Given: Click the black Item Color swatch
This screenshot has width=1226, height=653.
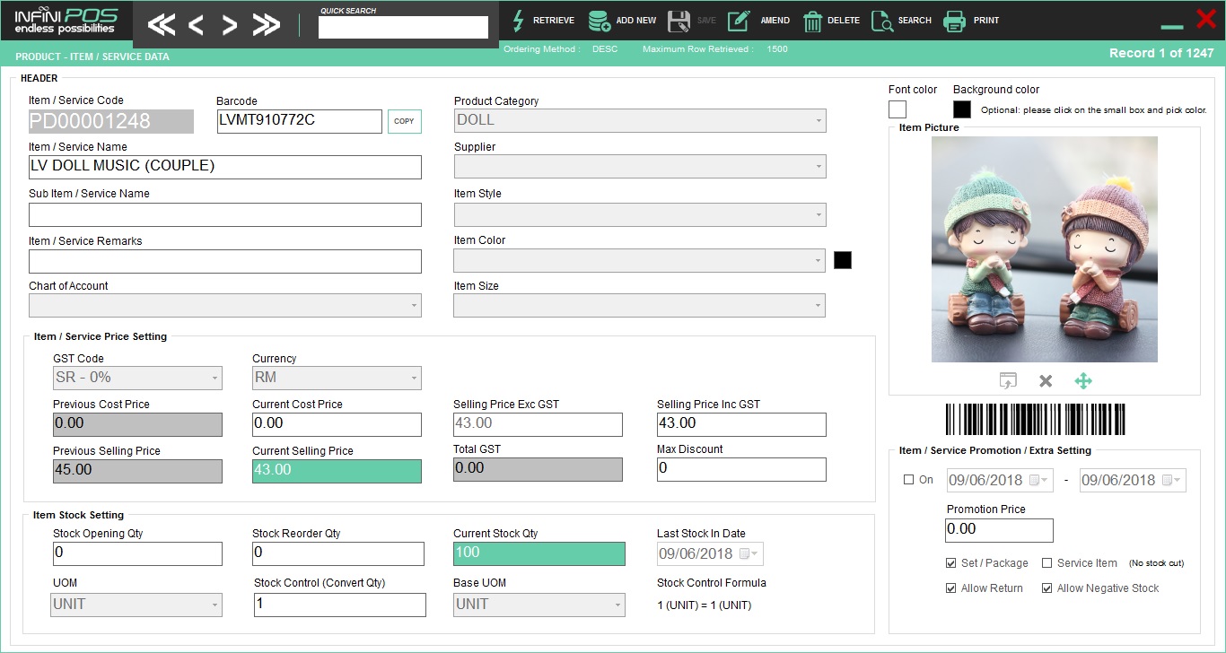Looking at the screenshot, I should pyautogui.click(x=843, y=260).
